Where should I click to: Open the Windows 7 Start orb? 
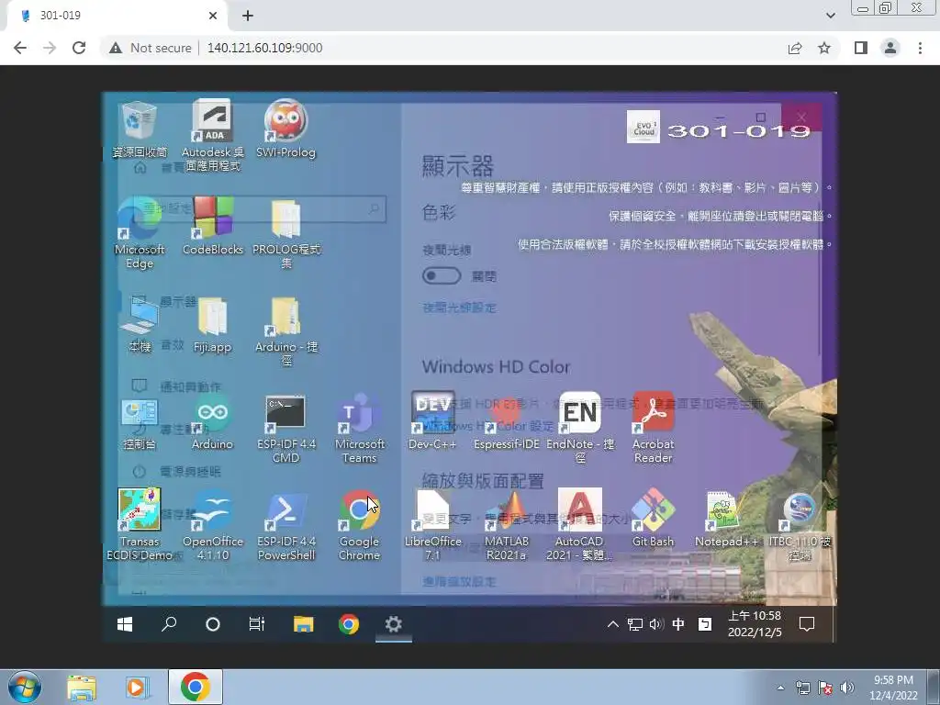click(25, 687)
